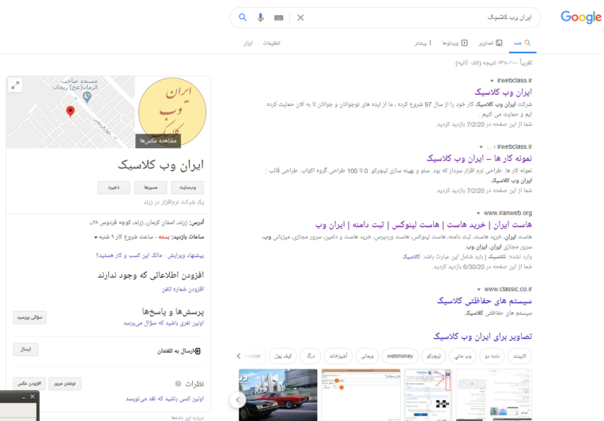Expand dropdown arrow beside first irwebclass.ir URL
This screenshot has height=421, width=604.
[492, 81]
